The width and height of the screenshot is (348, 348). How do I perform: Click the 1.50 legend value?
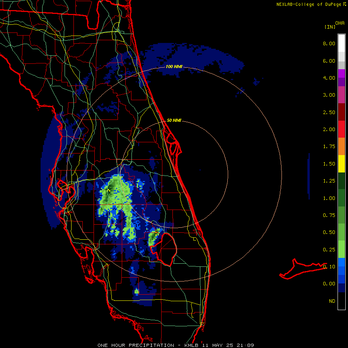329,164
